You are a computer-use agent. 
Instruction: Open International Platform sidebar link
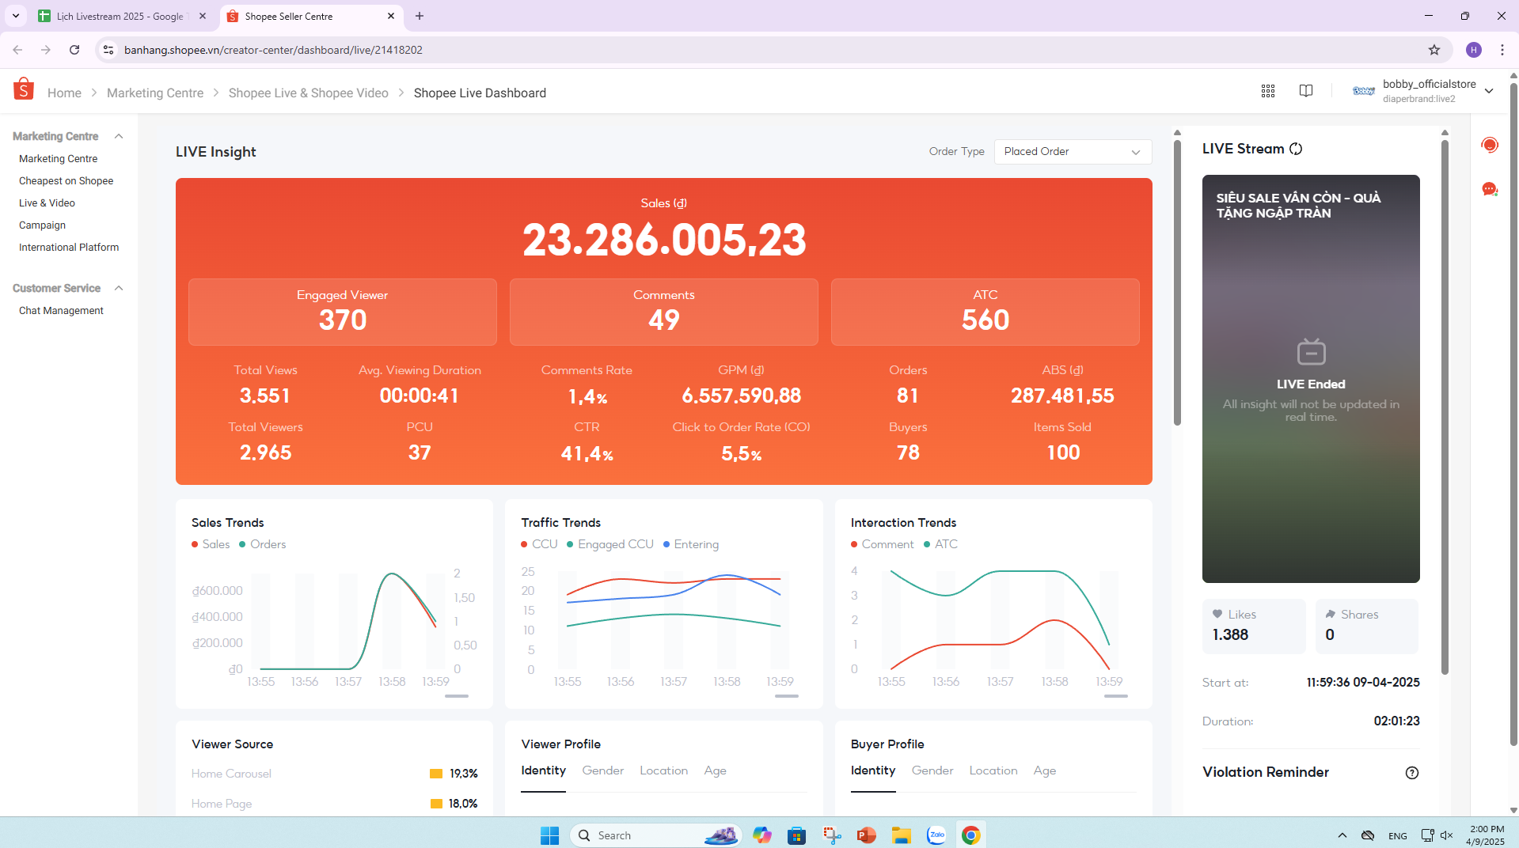pyautogui.click(x=69, y=248)
